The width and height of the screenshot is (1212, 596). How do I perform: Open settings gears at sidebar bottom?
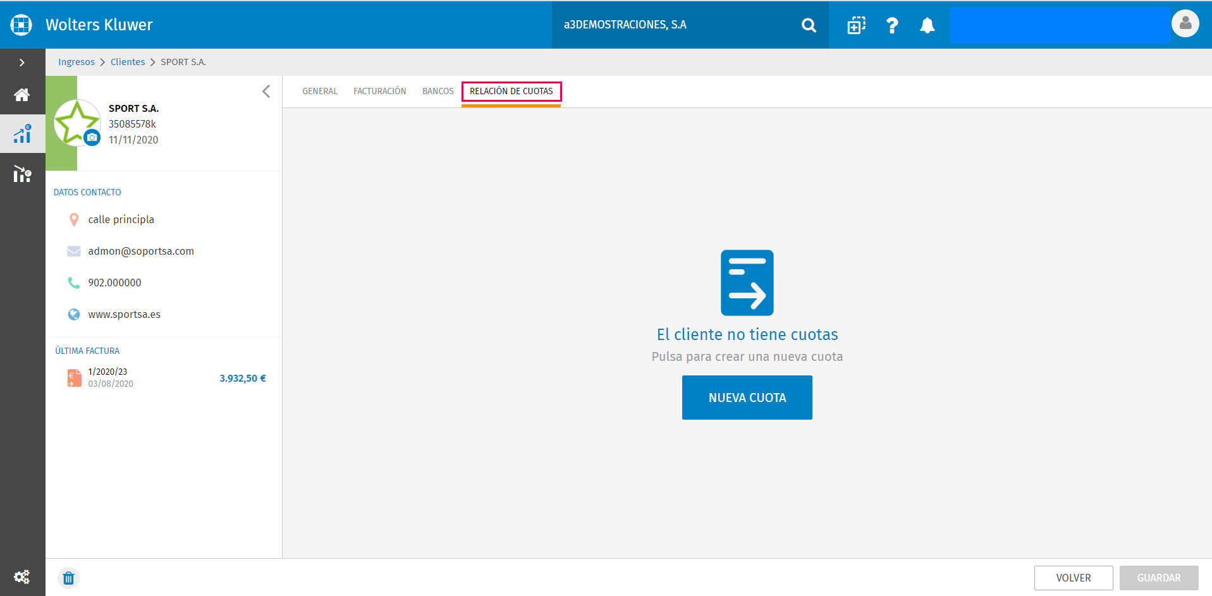point(22,576)
